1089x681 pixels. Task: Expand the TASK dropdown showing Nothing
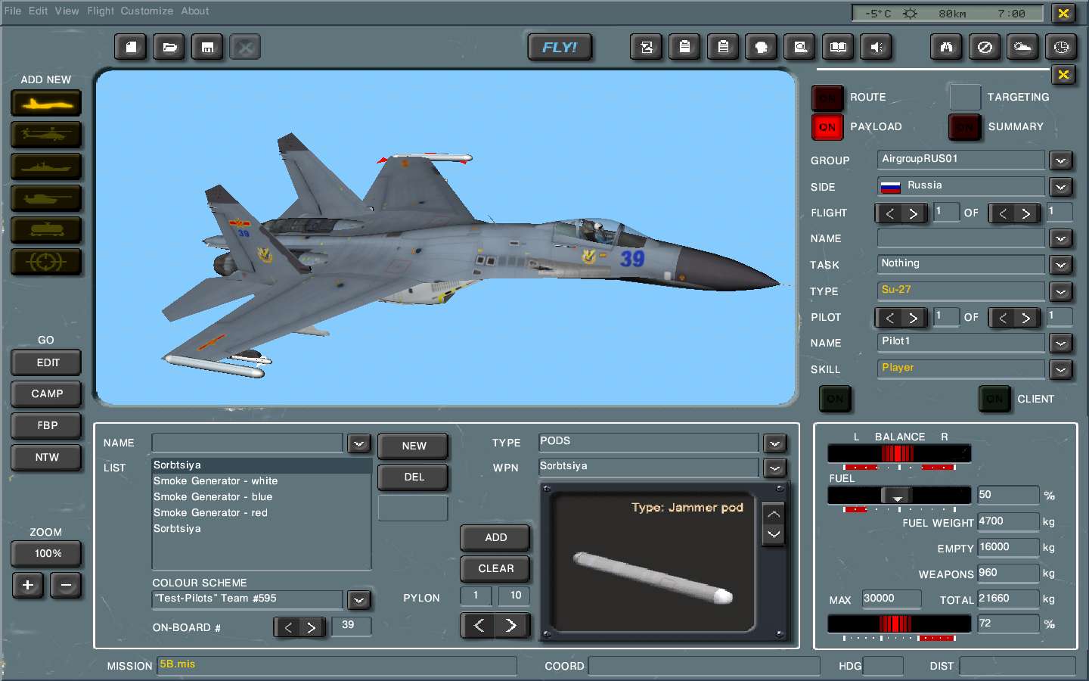pyautogui.click(x=1061, y=265)
